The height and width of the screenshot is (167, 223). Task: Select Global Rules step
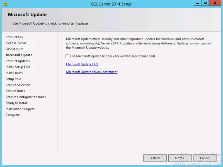[x=14, y=49]
